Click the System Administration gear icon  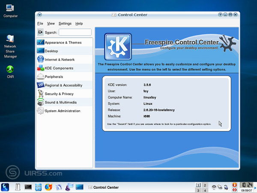click(41, 111)
